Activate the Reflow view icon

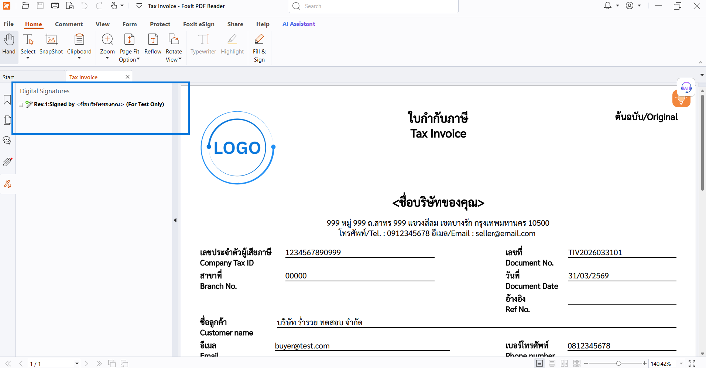pyautogui.click(x=152, y=39)
